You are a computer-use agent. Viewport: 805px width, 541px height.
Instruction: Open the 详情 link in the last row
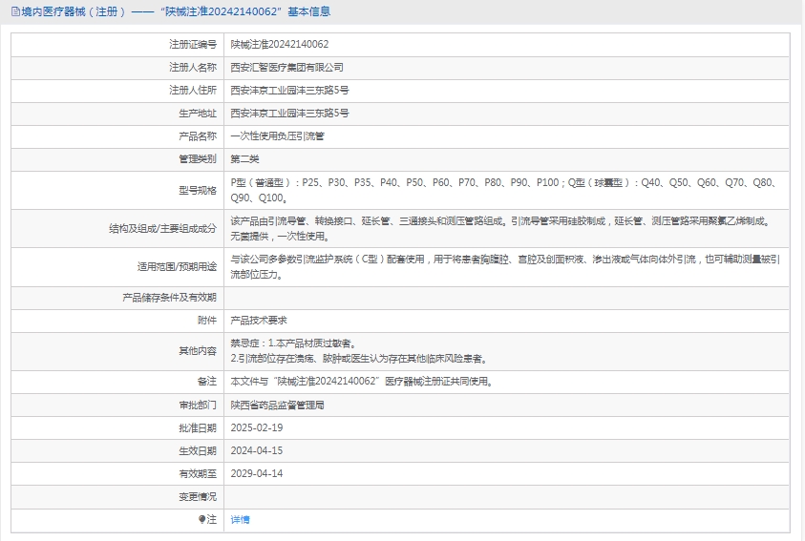click(240, 520)
